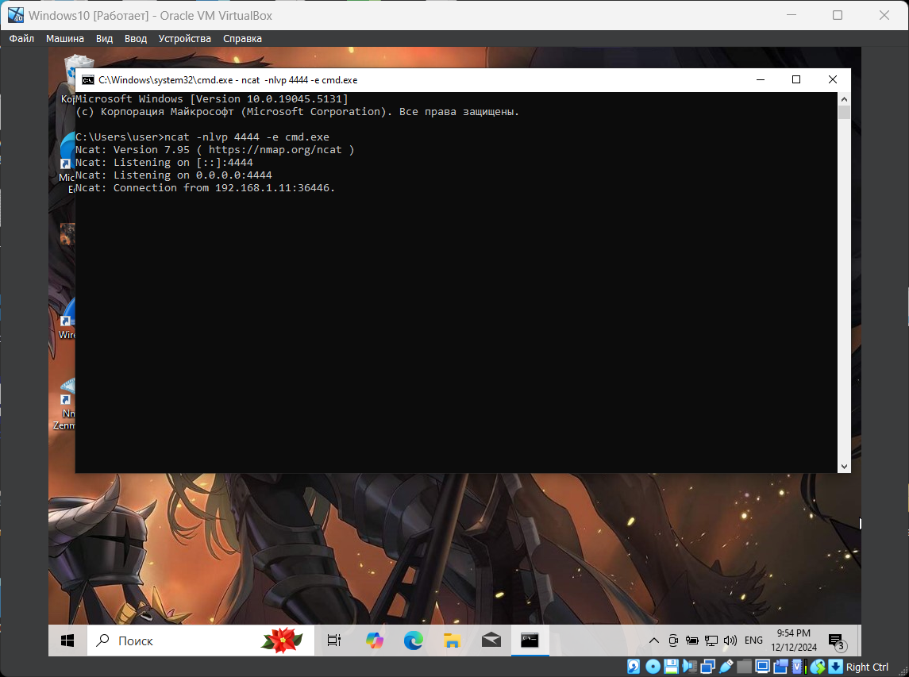
Task: Open Task View on the guest taskbar
Action: pos(334,640)
